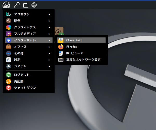Expand グラフィックス submenu arrow

(49, 28)
